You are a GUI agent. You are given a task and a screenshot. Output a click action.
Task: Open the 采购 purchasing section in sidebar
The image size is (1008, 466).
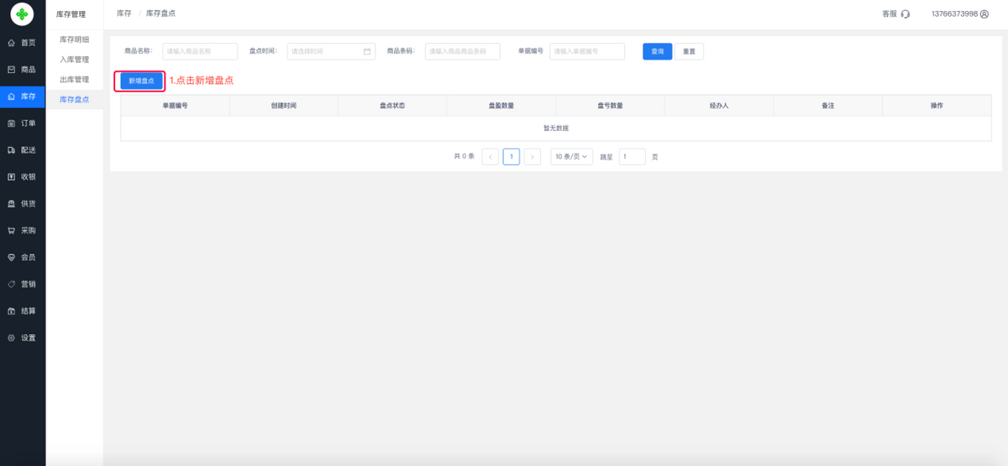22,230
